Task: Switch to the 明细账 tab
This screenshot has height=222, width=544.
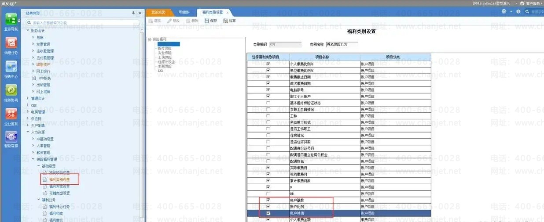Action: coord(184,12)
